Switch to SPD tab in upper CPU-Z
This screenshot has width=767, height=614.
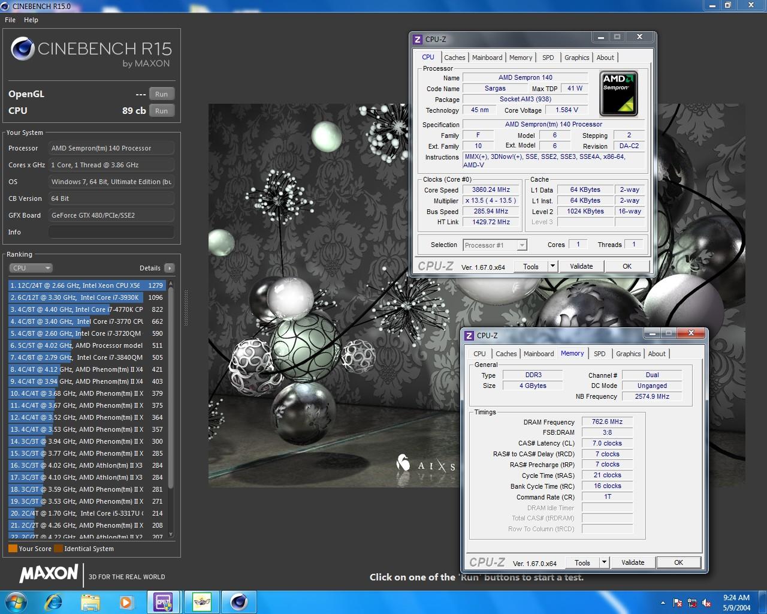(x=548, y=58)
